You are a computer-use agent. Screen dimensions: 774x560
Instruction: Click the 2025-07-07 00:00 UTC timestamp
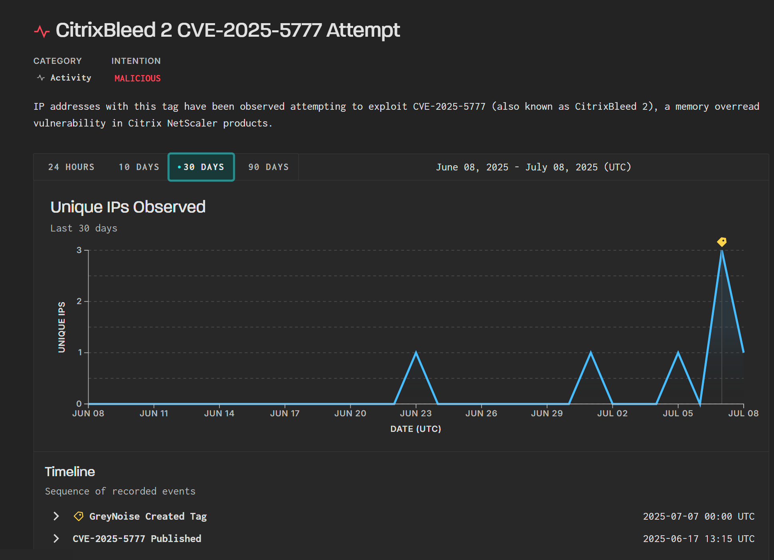coord(699,516)
